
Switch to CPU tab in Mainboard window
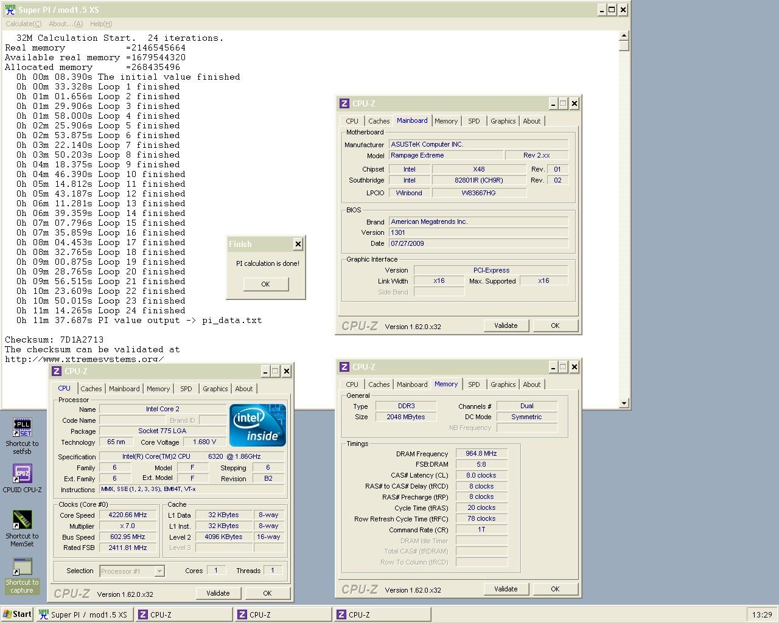click(352, 121)
